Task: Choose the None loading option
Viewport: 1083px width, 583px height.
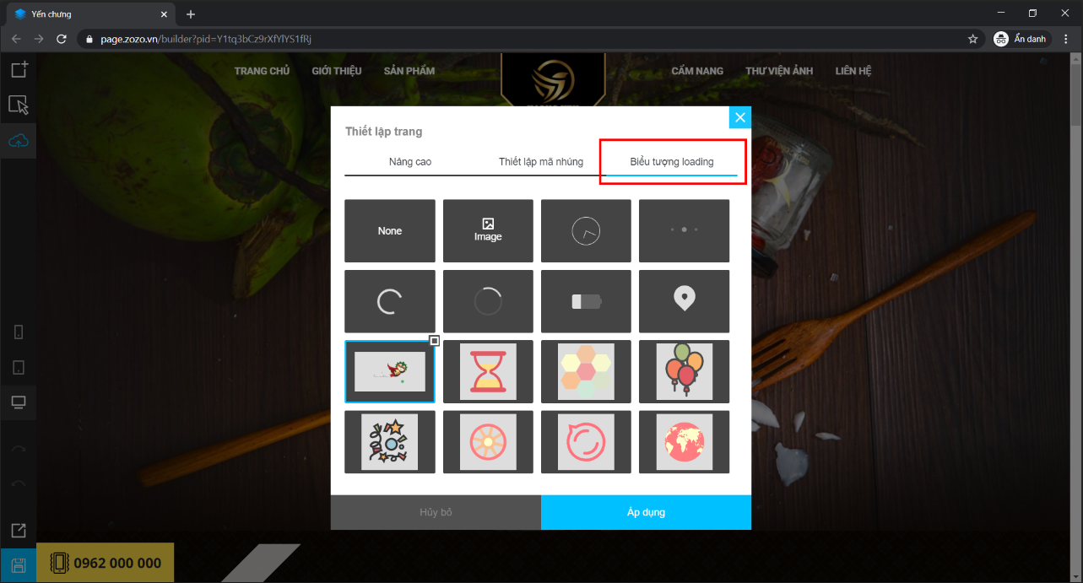Action: [390, 231]
